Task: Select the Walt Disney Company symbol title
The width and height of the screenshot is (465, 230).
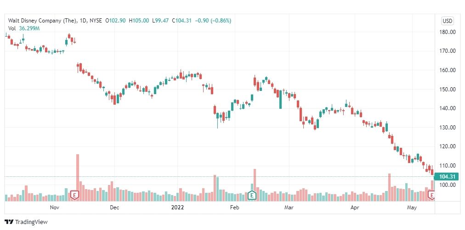Action: click(43, 21)
